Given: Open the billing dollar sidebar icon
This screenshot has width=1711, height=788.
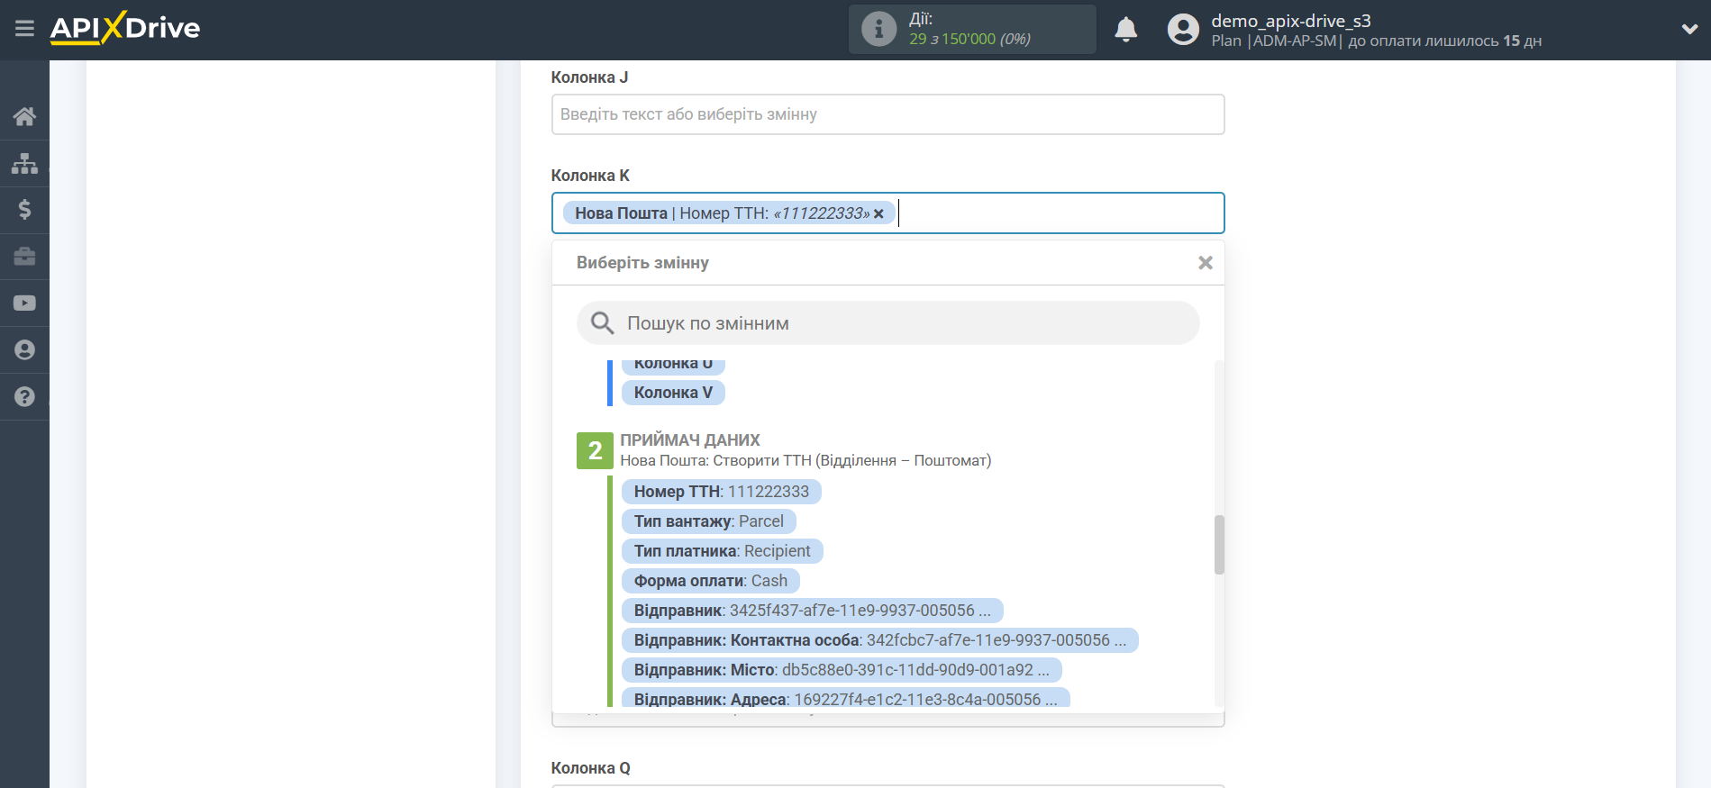Looking at the screenshot, I should tap(24, 210).
